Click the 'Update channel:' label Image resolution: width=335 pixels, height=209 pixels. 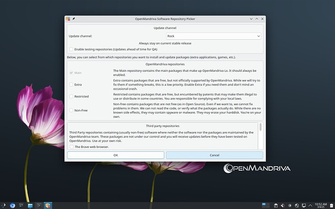(x=80, y=36)
